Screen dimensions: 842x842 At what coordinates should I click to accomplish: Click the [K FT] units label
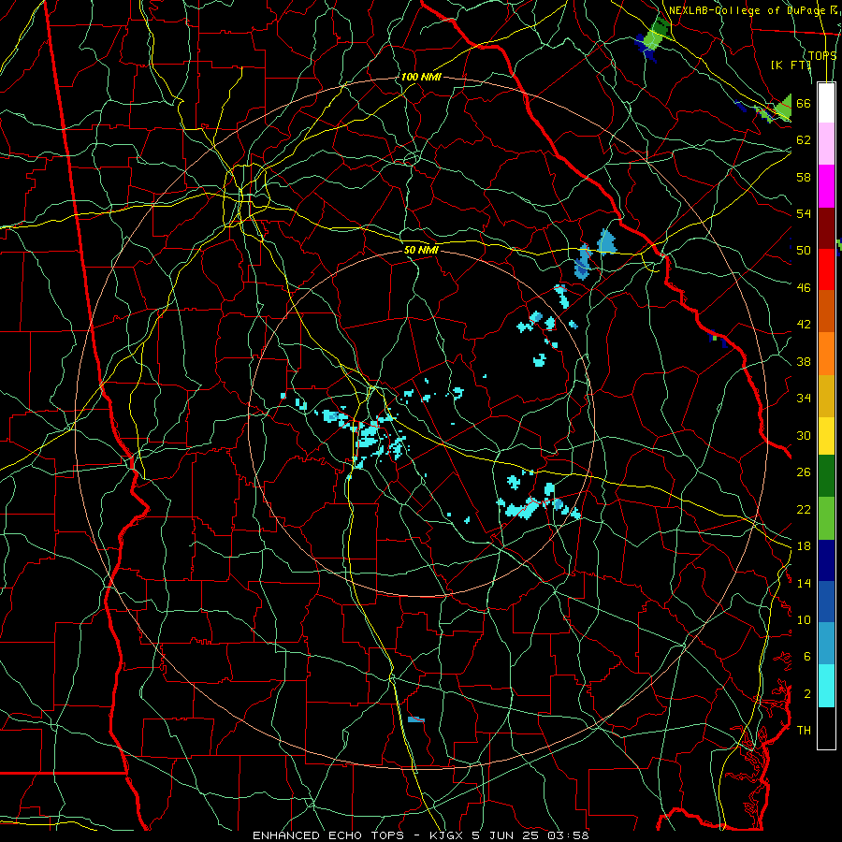[x=791, y=65]
